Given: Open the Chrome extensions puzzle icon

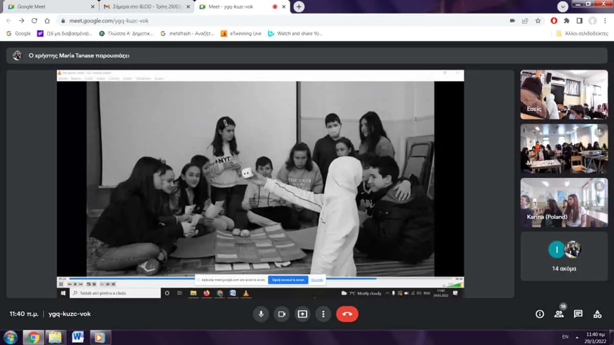Looking at the screenshot, I should (x=566, y=21).
